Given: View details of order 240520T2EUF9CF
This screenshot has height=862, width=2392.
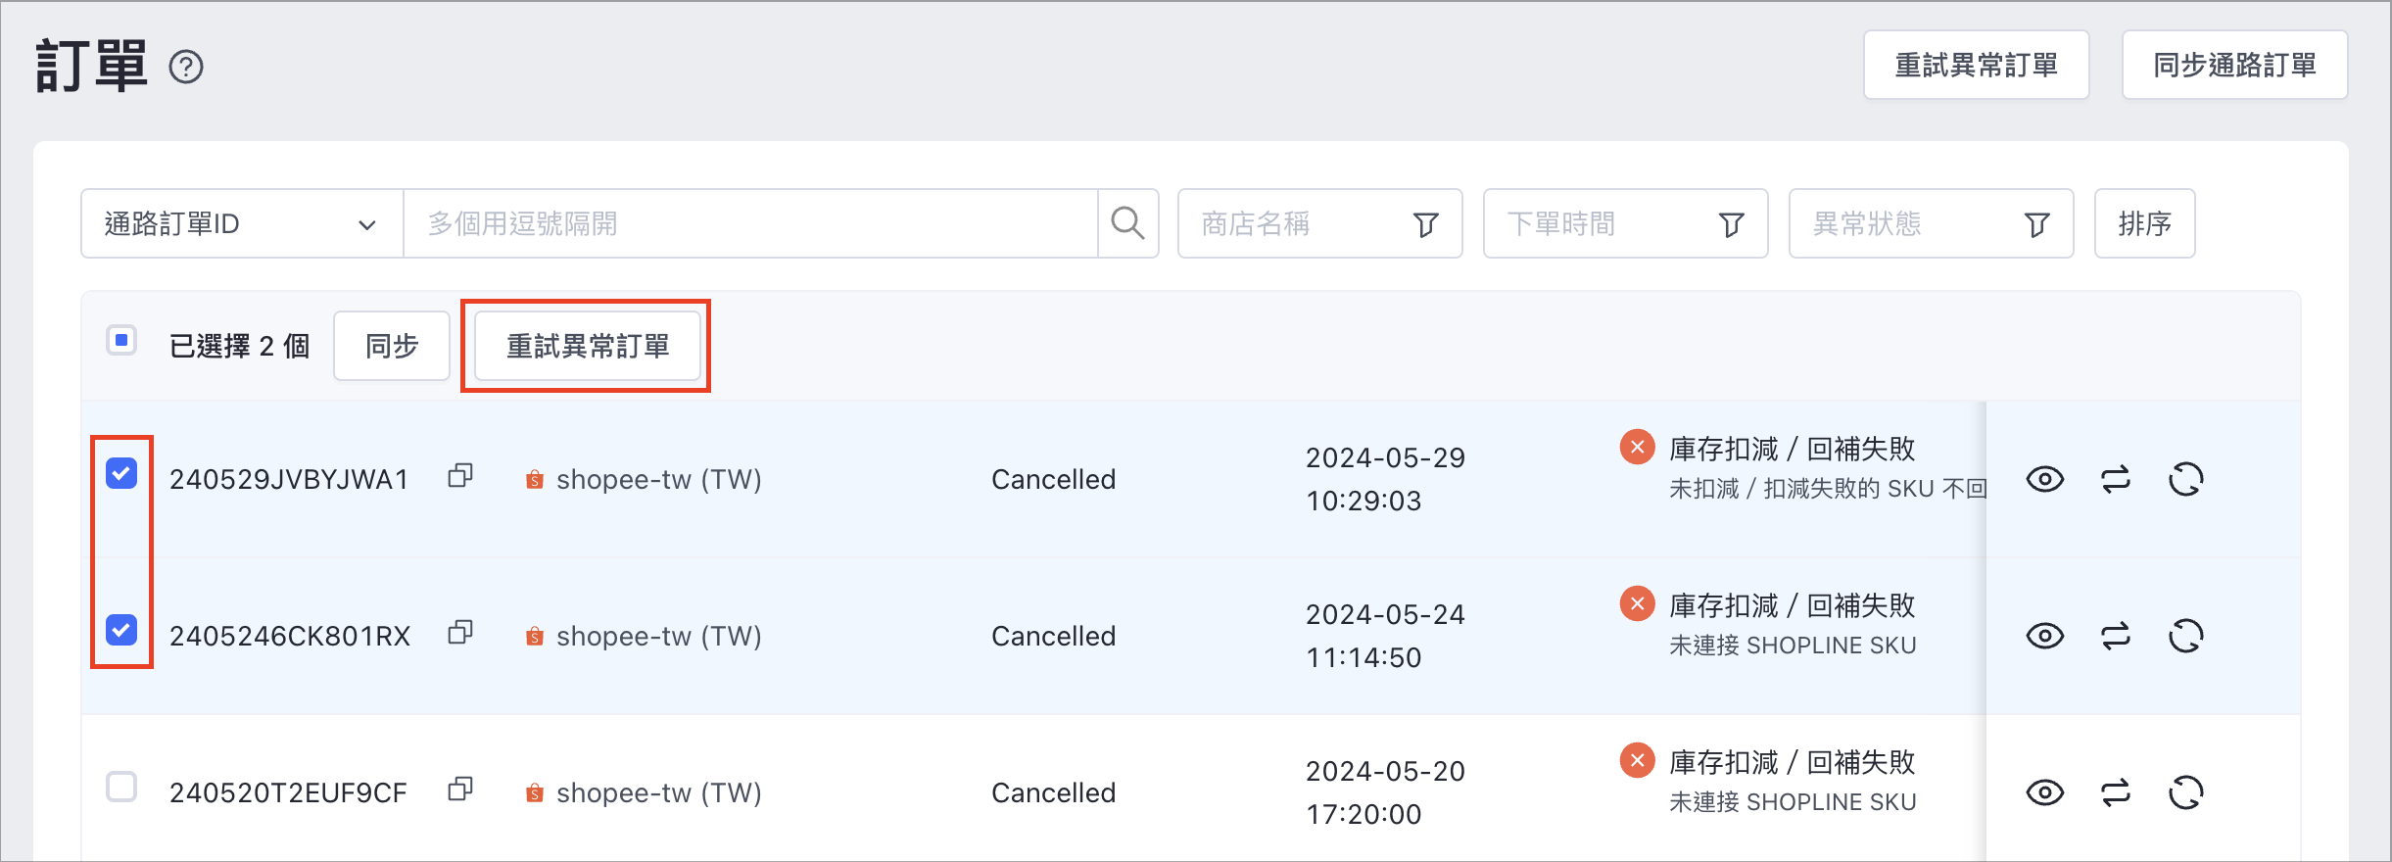Looking at the screenshot, I should coord(2044,792).
